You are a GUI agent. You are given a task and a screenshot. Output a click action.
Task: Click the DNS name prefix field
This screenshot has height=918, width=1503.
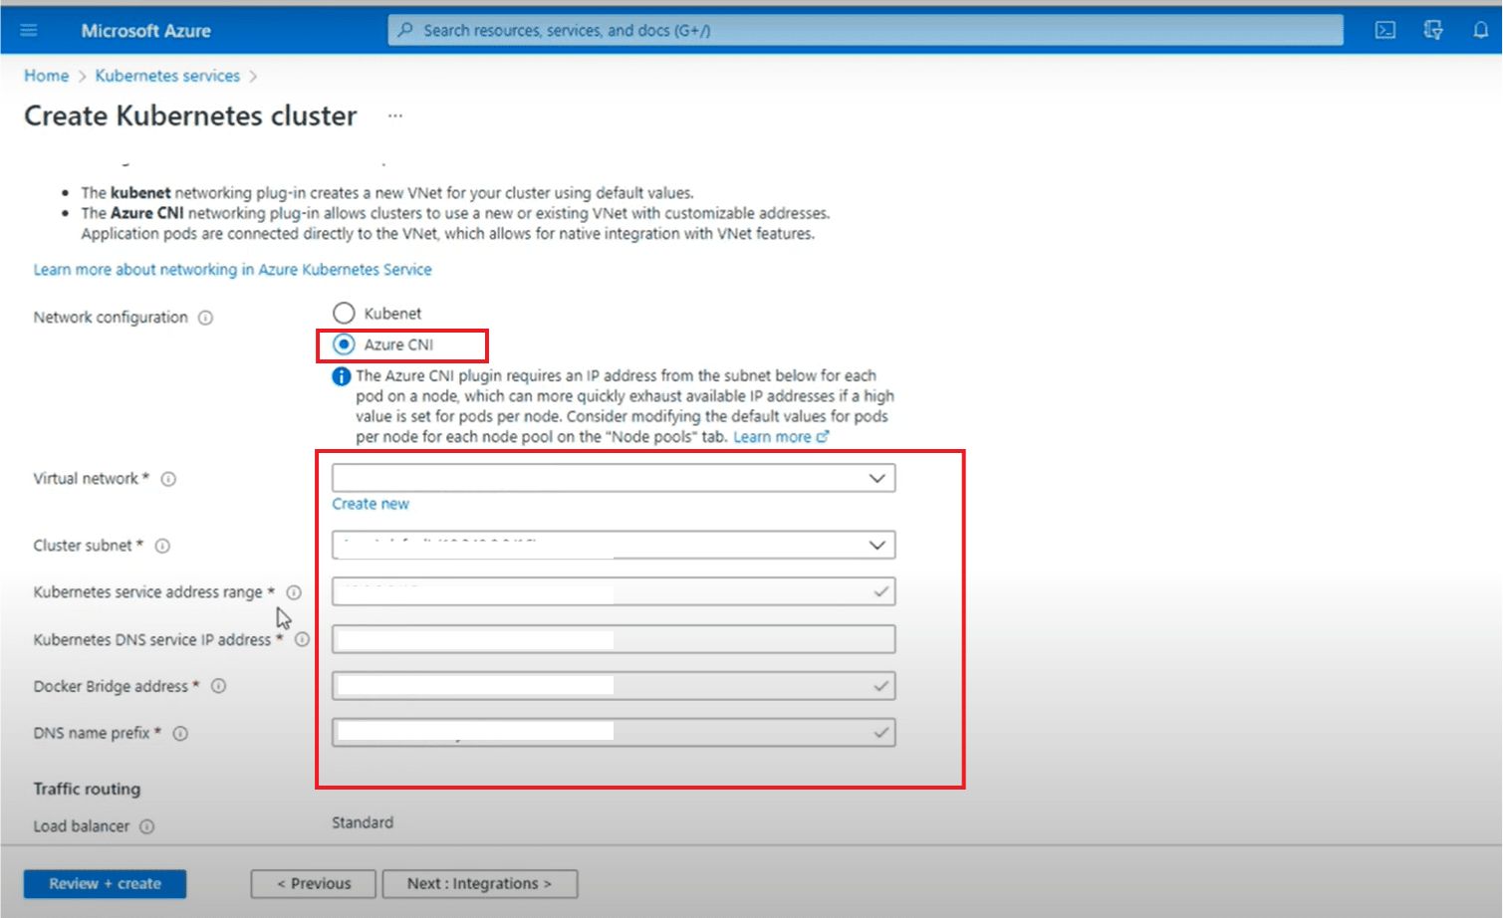614,733
